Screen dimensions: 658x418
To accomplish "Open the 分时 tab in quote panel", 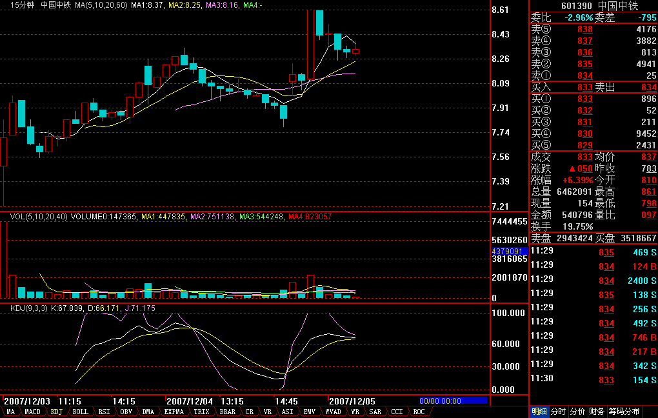I will [558, 412].
